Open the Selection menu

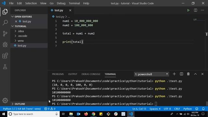(x=31, y=3)
